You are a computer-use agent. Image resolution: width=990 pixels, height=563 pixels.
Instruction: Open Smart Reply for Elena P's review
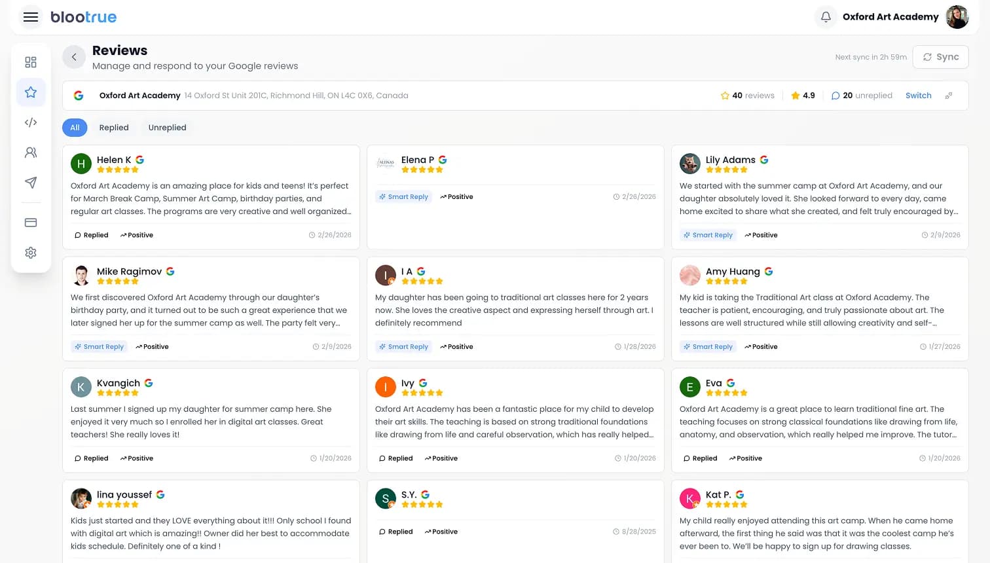point(404,196)
